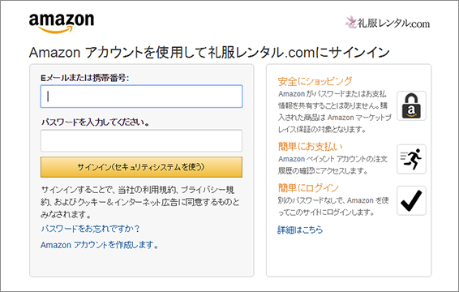This screenshot has height=292, width=459.
Task: Click the terms agreement text below sign-in
Action: (x=140, y=202)
